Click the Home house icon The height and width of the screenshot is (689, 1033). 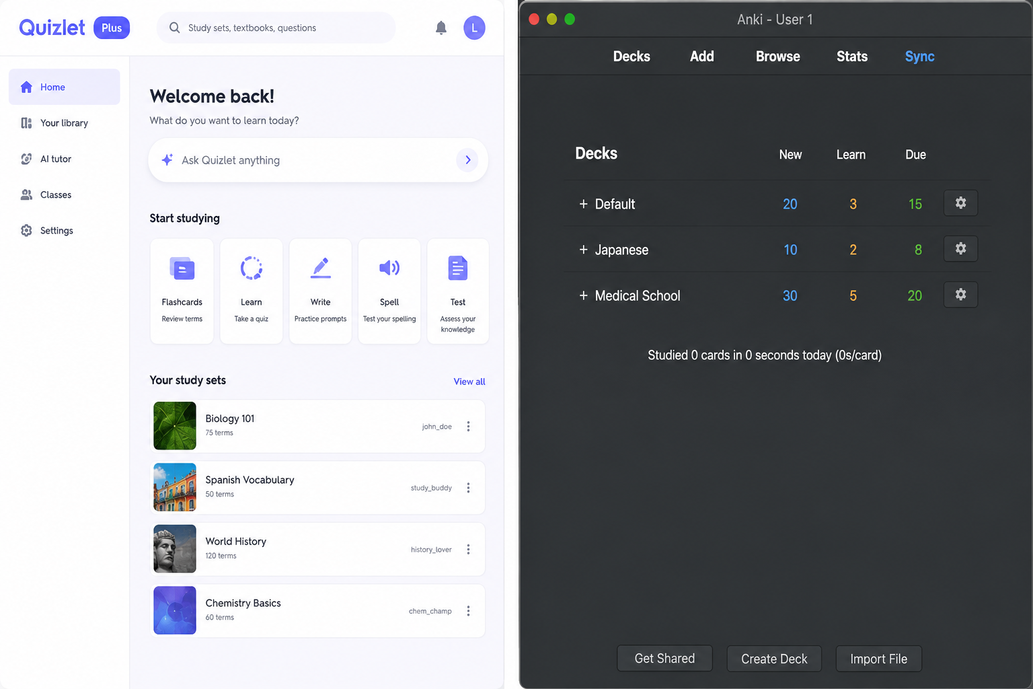coord(26,87)
